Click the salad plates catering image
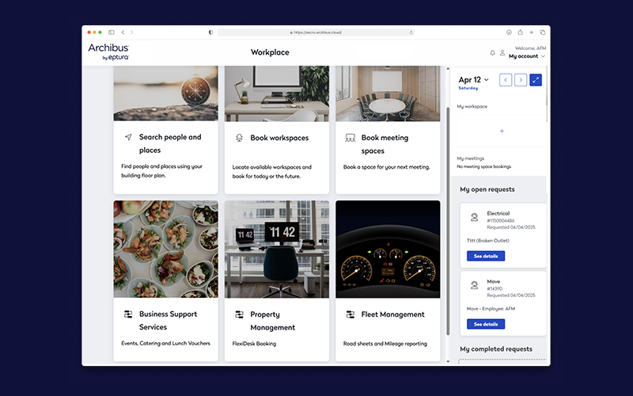Screen dimensions: 633x396 165,249
